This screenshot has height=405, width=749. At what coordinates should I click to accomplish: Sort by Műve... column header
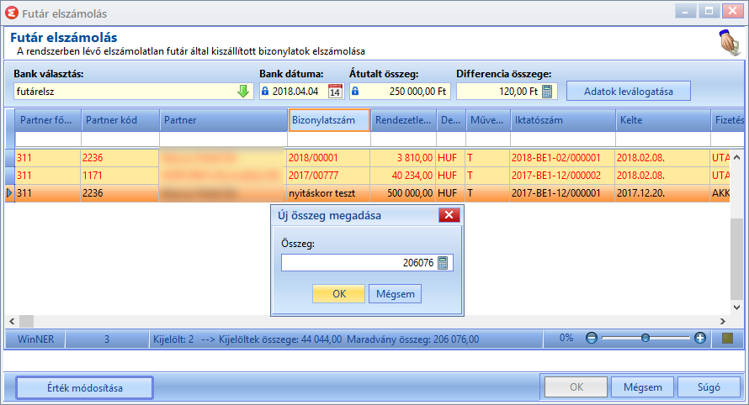click(488, 120)
